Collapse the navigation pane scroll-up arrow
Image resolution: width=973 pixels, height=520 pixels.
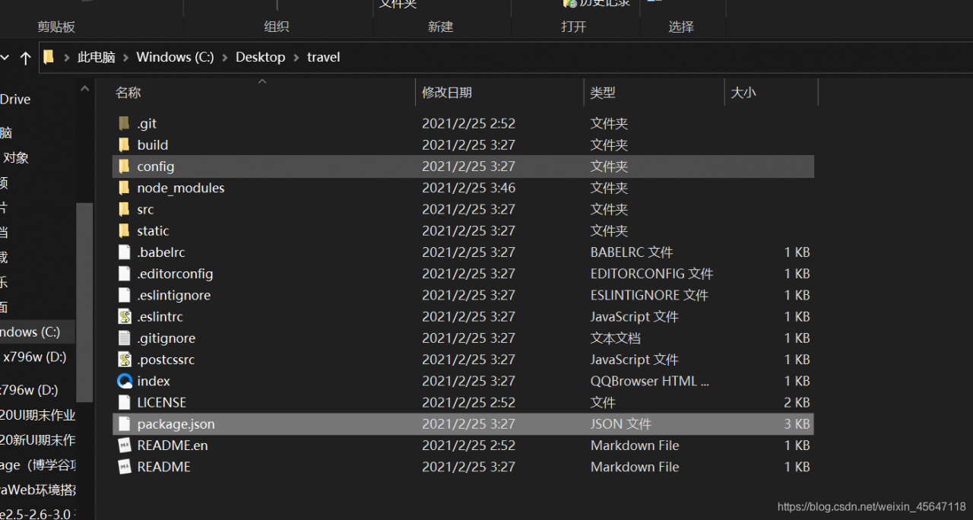pyautogui.click(x=85, y=89)
